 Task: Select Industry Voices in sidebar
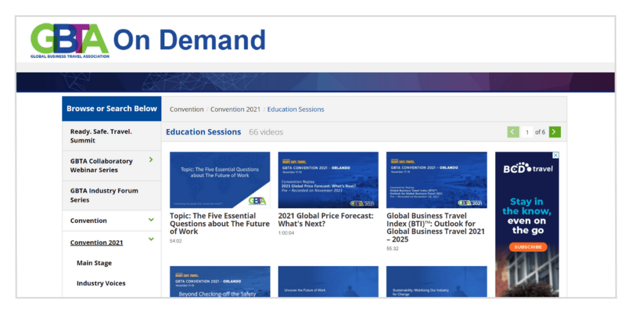pos(101,283)
